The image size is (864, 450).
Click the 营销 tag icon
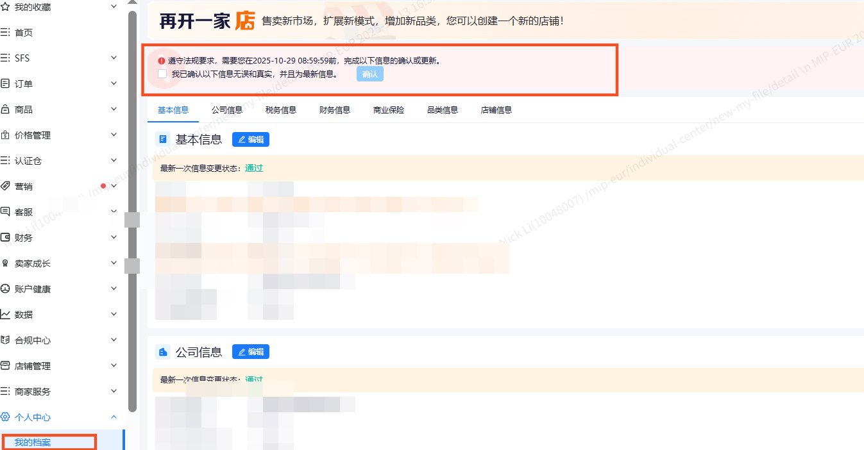pyautogui.click(x=5, y=187)
